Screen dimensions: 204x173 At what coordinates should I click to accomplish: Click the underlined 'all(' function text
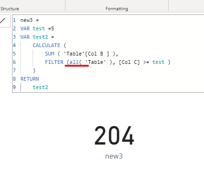75,62
